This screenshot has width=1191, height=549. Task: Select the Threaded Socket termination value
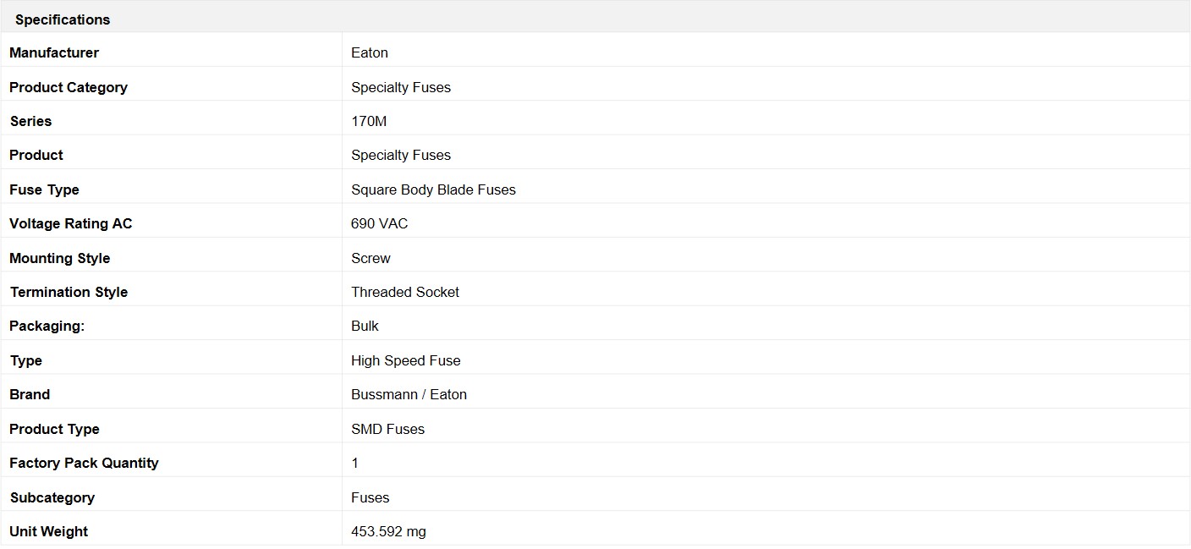(405, 292)
